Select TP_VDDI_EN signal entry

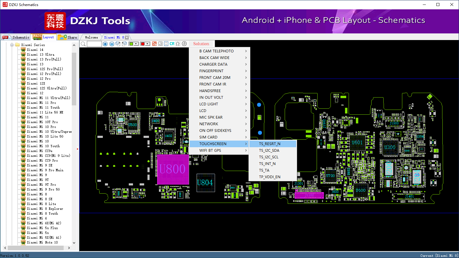[x=273, y=177]
